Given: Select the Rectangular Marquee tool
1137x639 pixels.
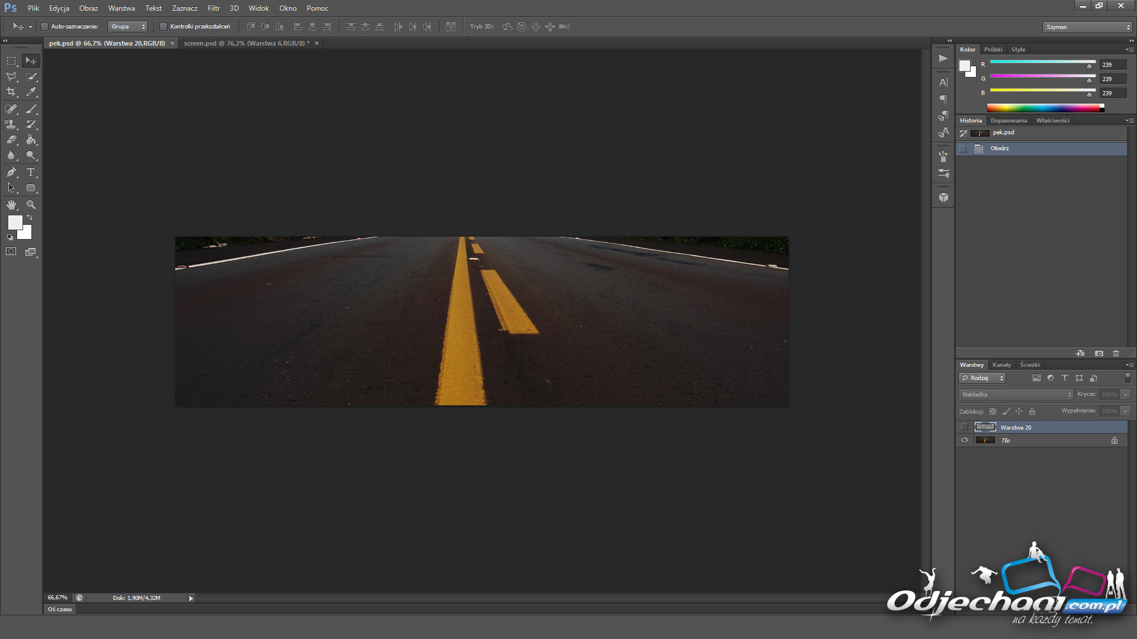Looking at the screenshot, I should [11, 61].
